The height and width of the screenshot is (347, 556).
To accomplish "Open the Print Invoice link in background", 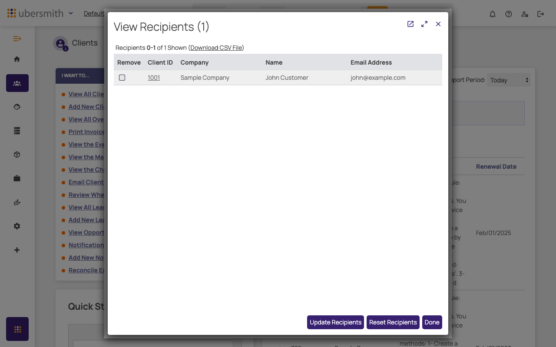I will tap(86, 132).
